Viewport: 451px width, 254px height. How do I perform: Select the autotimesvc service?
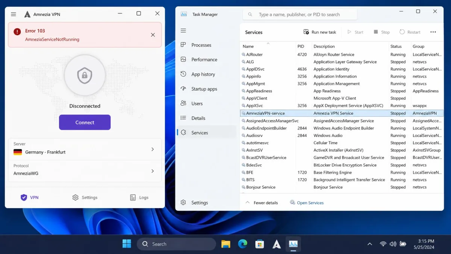[x=342, y=143]
